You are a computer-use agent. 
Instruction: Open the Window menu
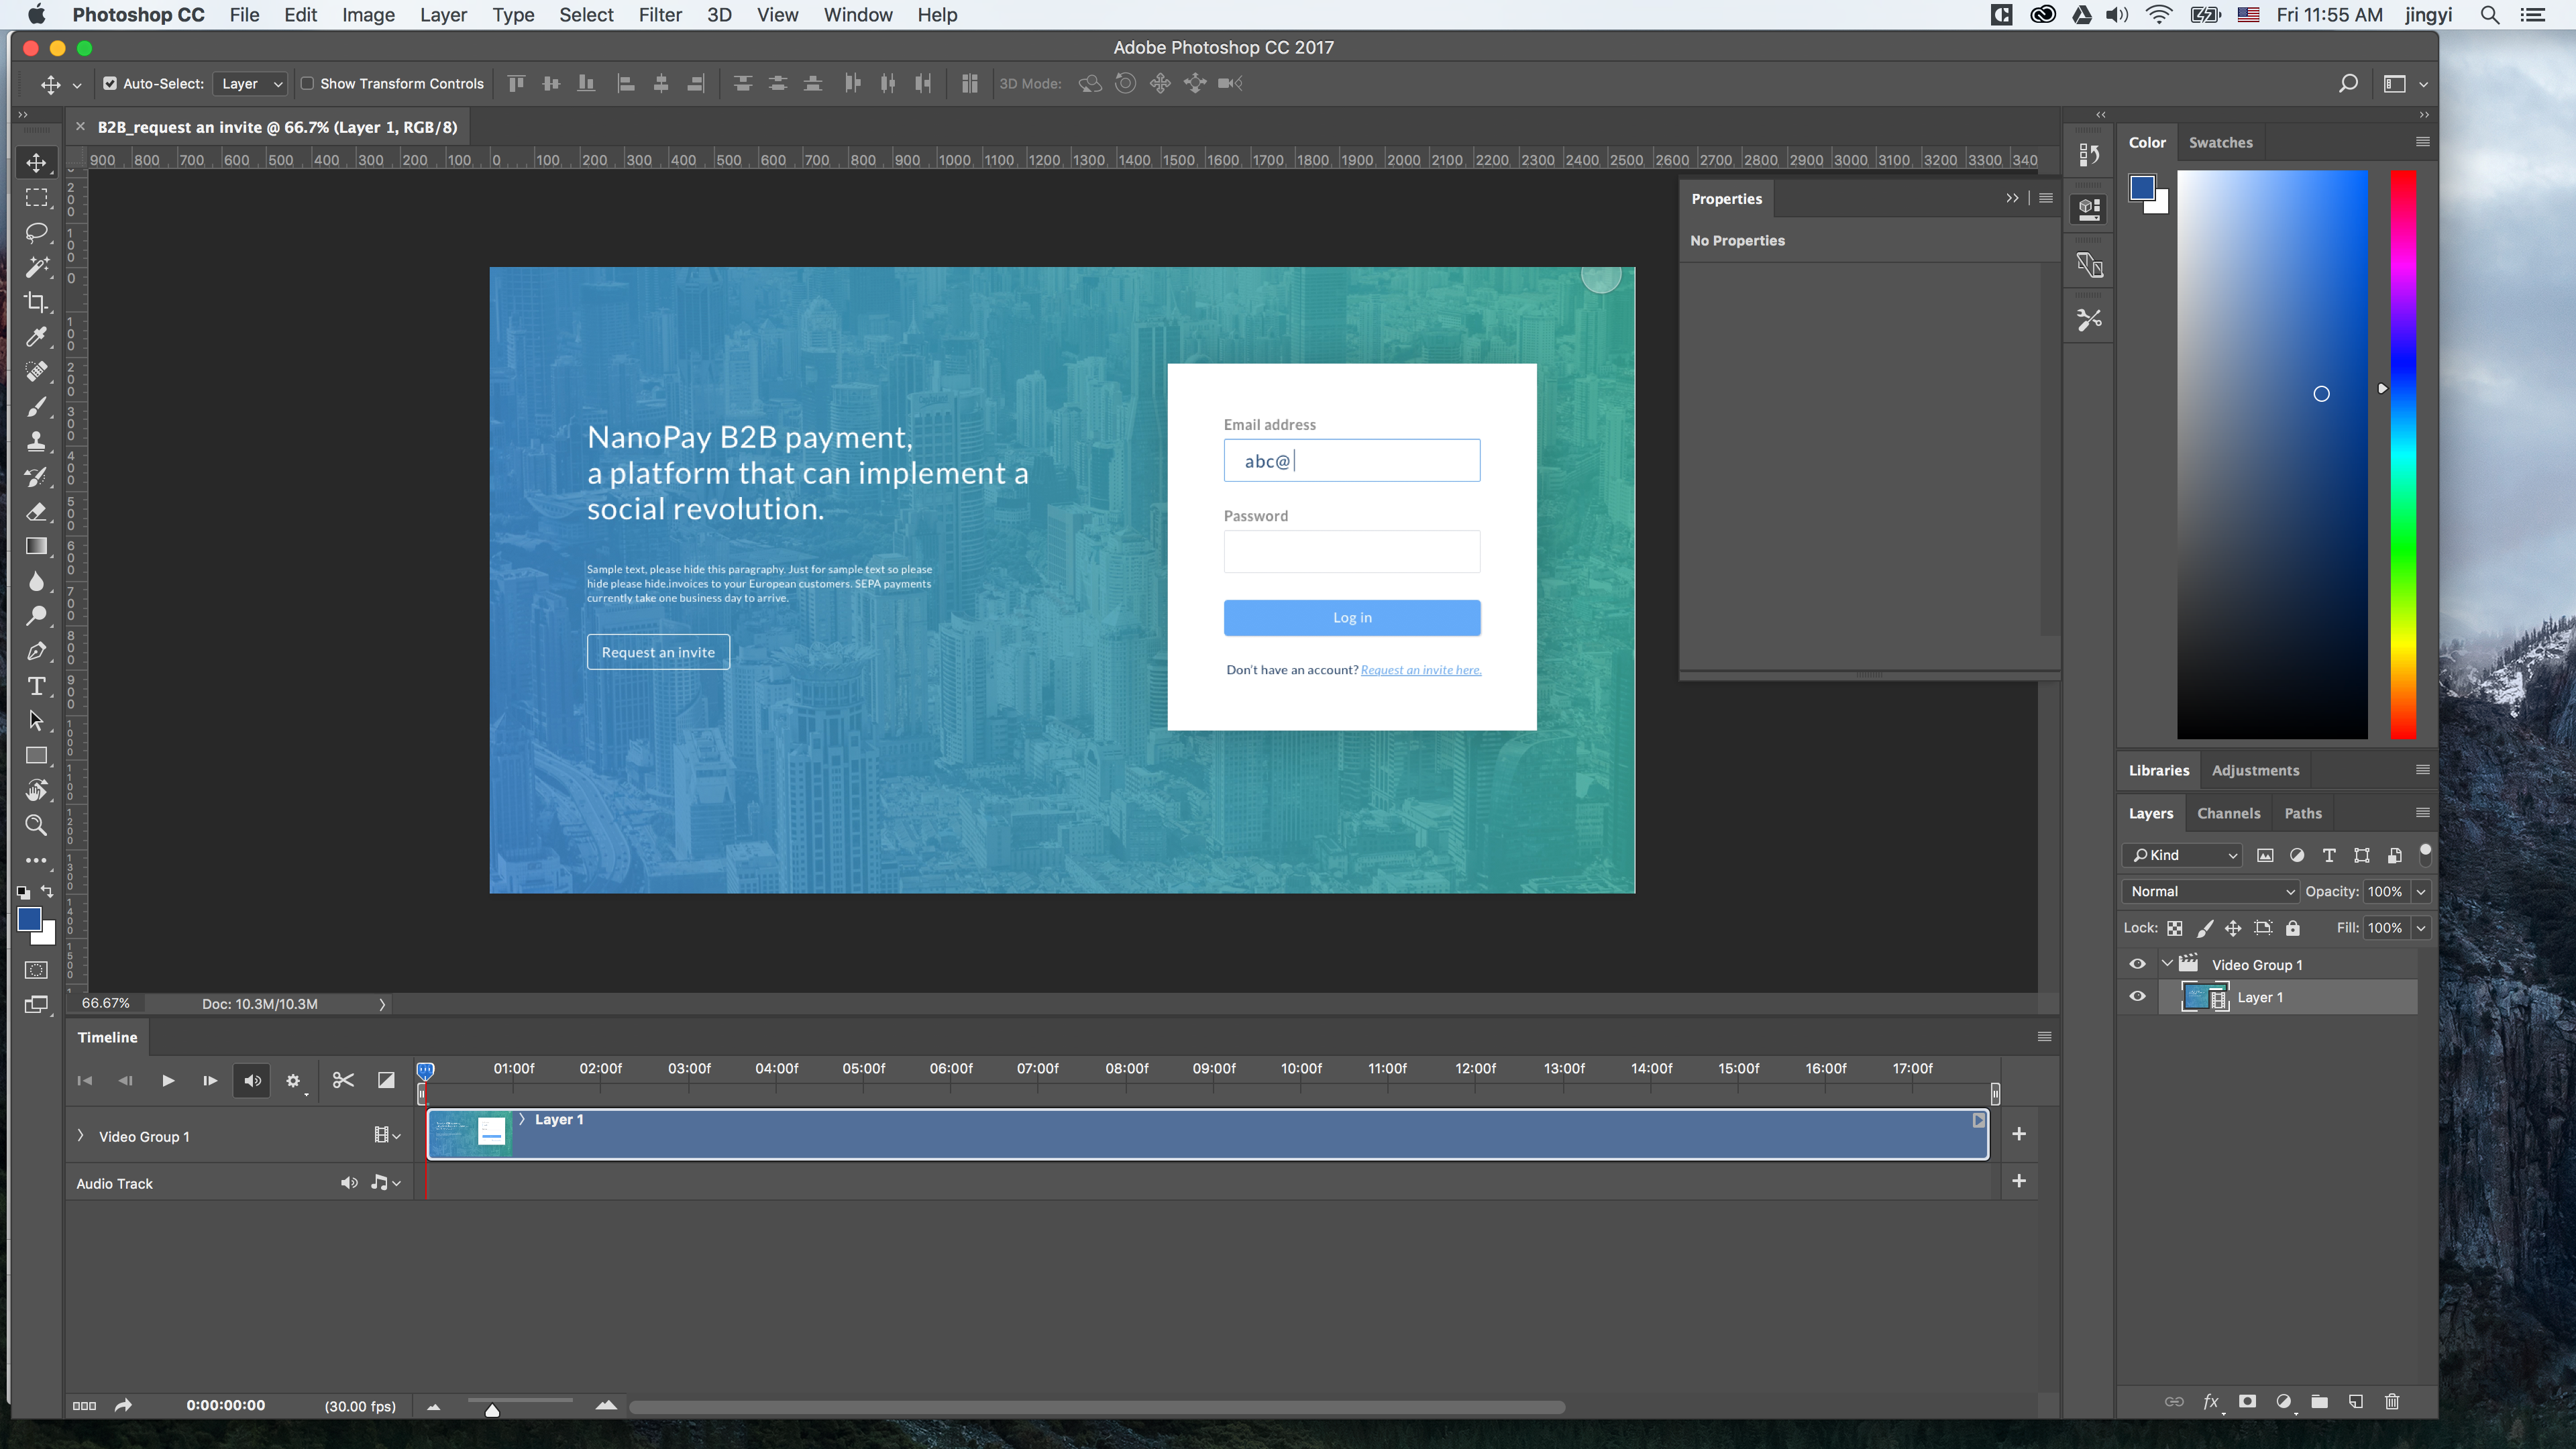tap(857, 15)
